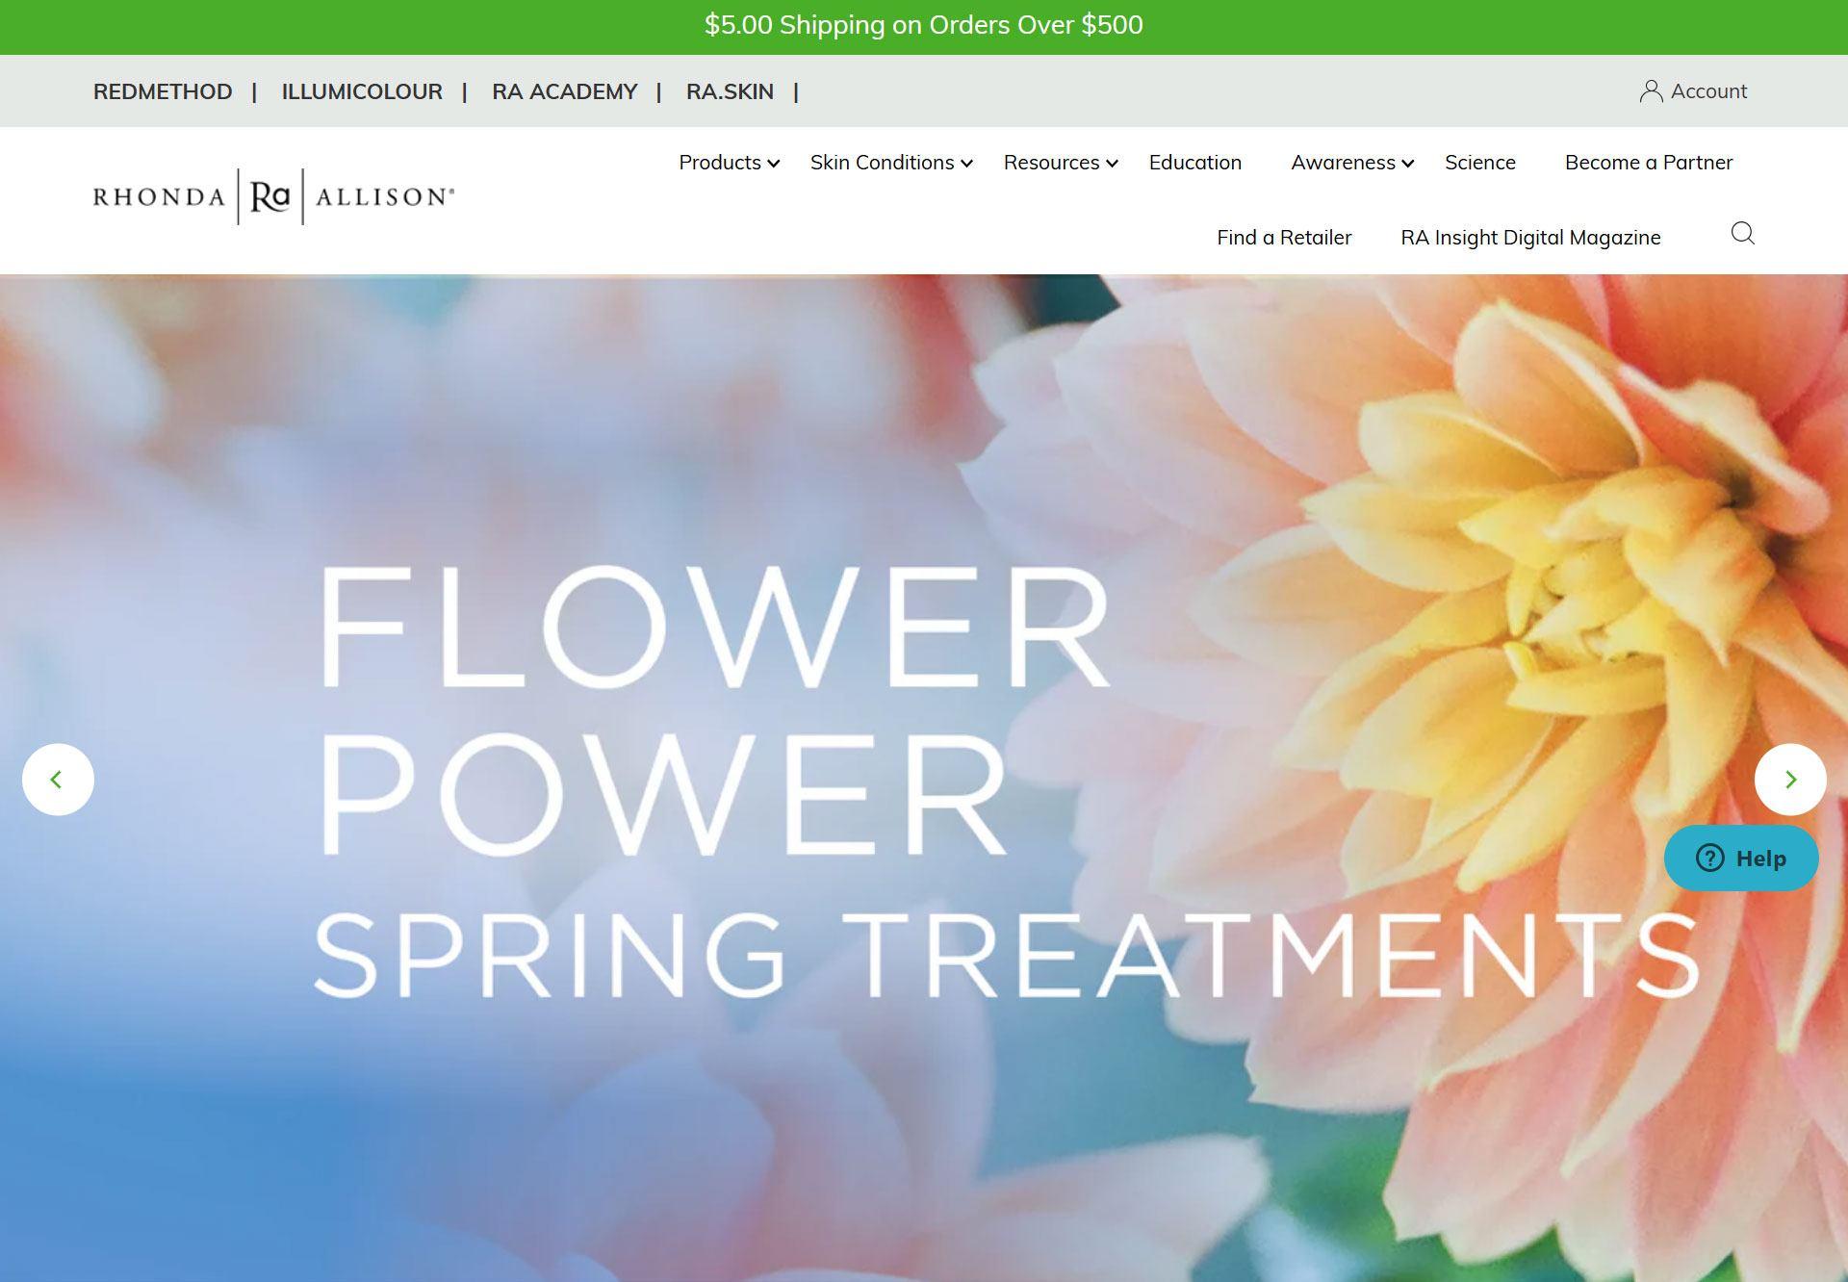1848x1282 pixels.
Task: Open the RA ACADEMY link
Action: tap(565, 91)
